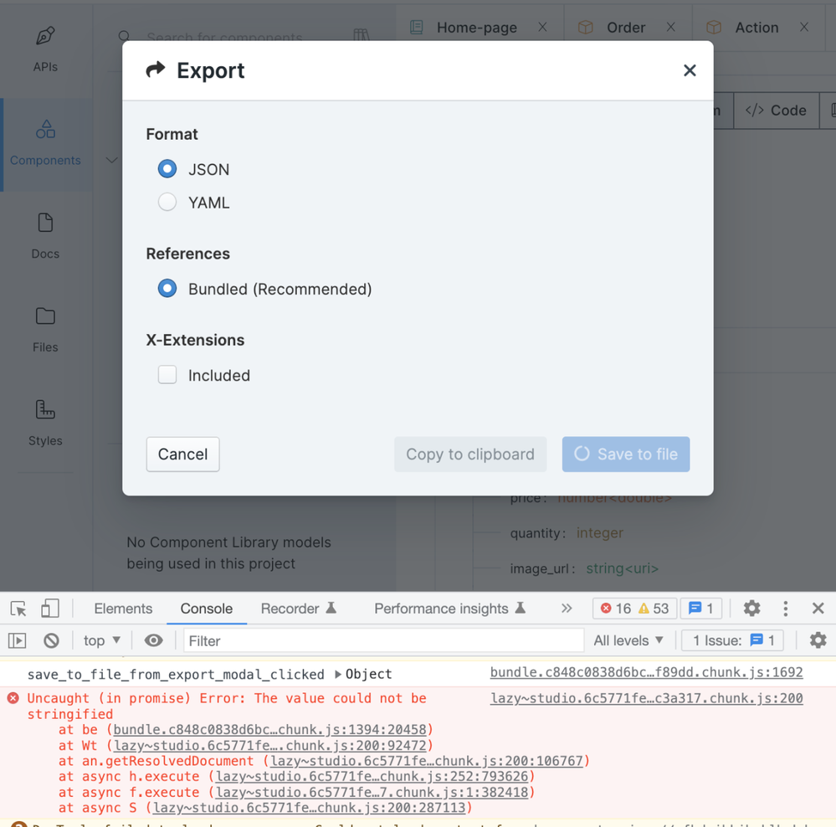Click the Copy to clipboard button
This screenshot has width=836, height=827.
click(469, 455)
